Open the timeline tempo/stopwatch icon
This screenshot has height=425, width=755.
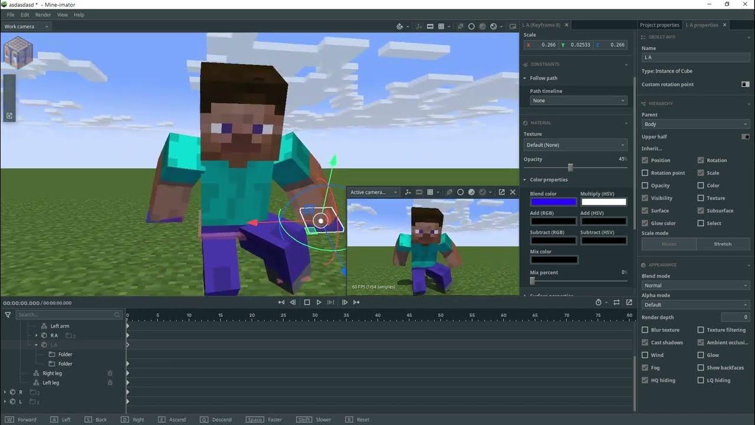click(x=599, y=302)
